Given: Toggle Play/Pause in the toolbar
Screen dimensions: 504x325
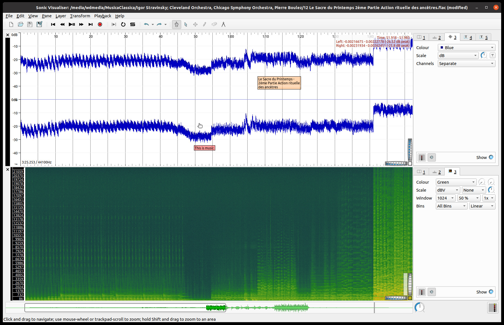Looking at the screenshot, I should tap(72, 24).
